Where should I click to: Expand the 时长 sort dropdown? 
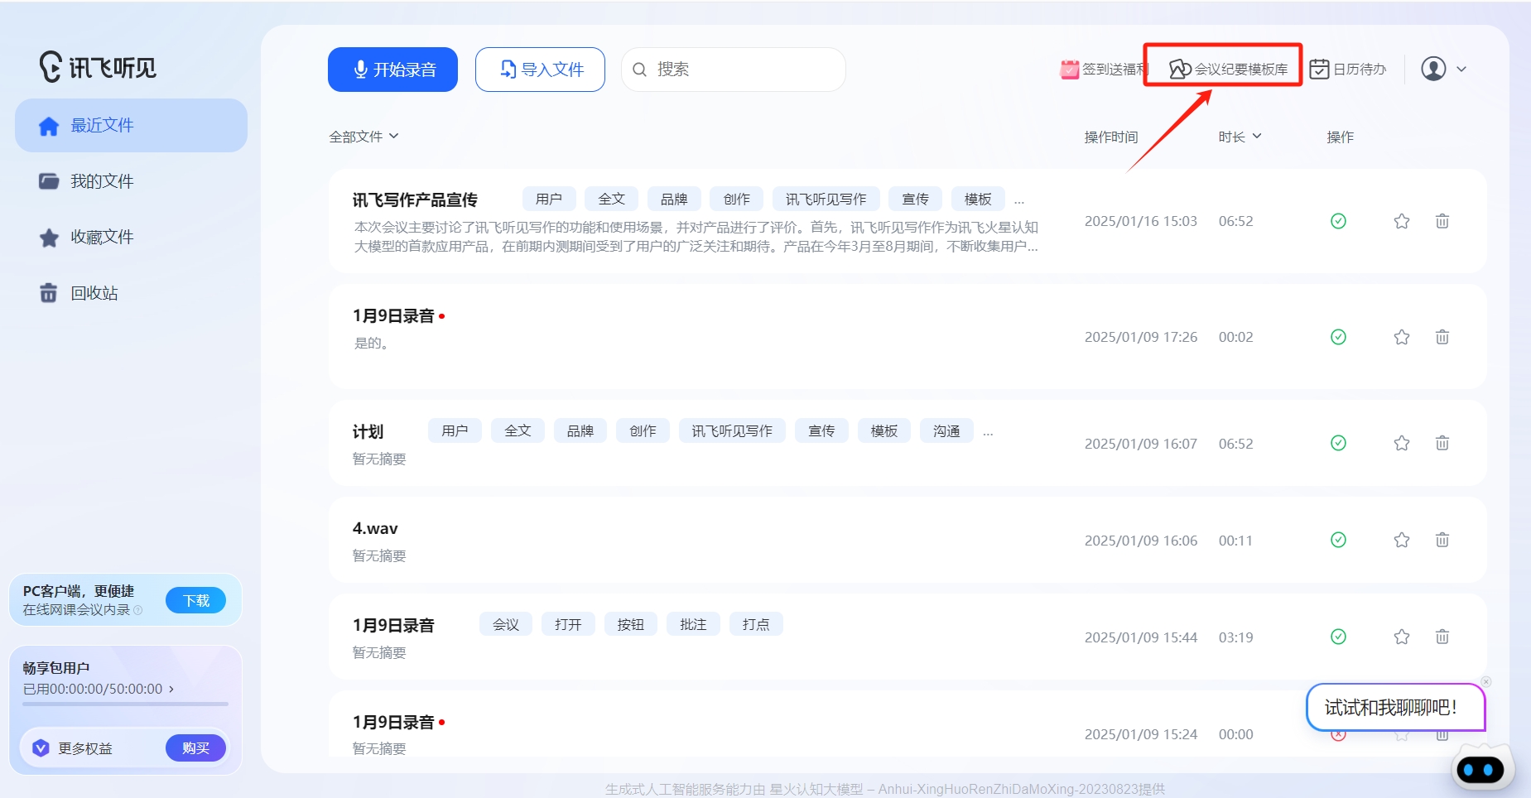[x=1240, y=137]
